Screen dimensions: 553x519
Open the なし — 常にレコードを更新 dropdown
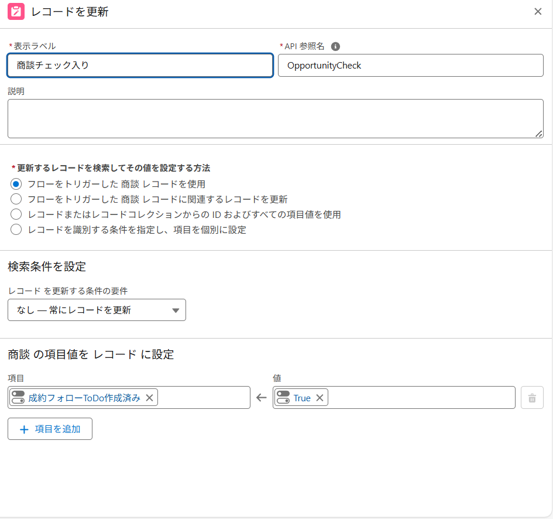coord(97,310)
